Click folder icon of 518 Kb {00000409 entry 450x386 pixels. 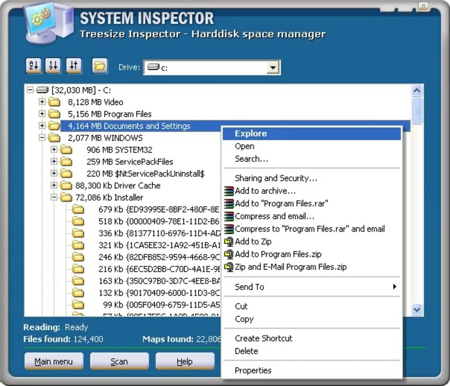click(x=78, y=221)
